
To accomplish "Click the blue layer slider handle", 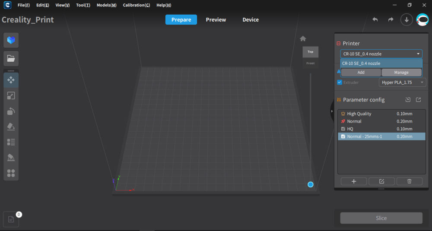I will [311, 184].
